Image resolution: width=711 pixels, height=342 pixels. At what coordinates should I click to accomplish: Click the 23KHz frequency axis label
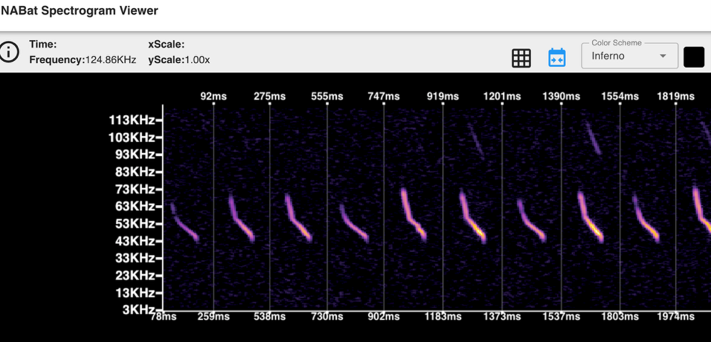[x=135, y=276]
